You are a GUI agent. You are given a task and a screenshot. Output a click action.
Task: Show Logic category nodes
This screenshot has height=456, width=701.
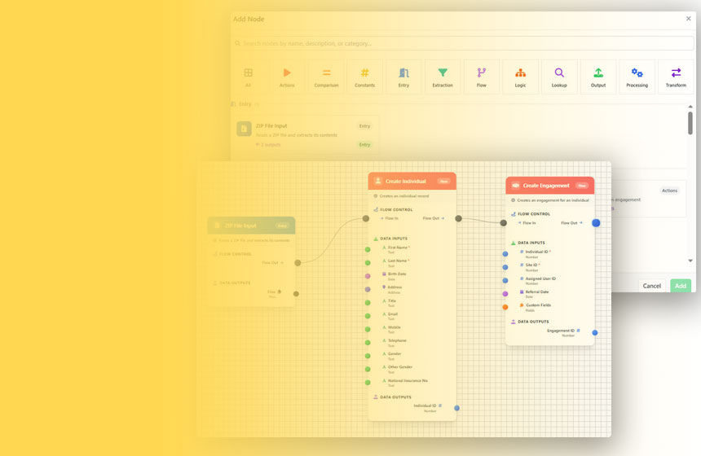pos(520,77)
